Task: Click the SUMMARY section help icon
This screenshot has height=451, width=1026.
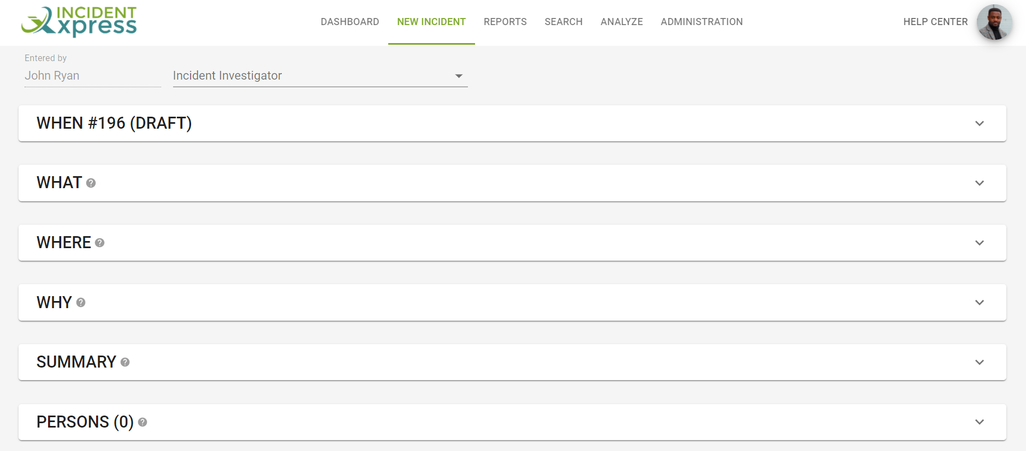Action: point(125,362)
